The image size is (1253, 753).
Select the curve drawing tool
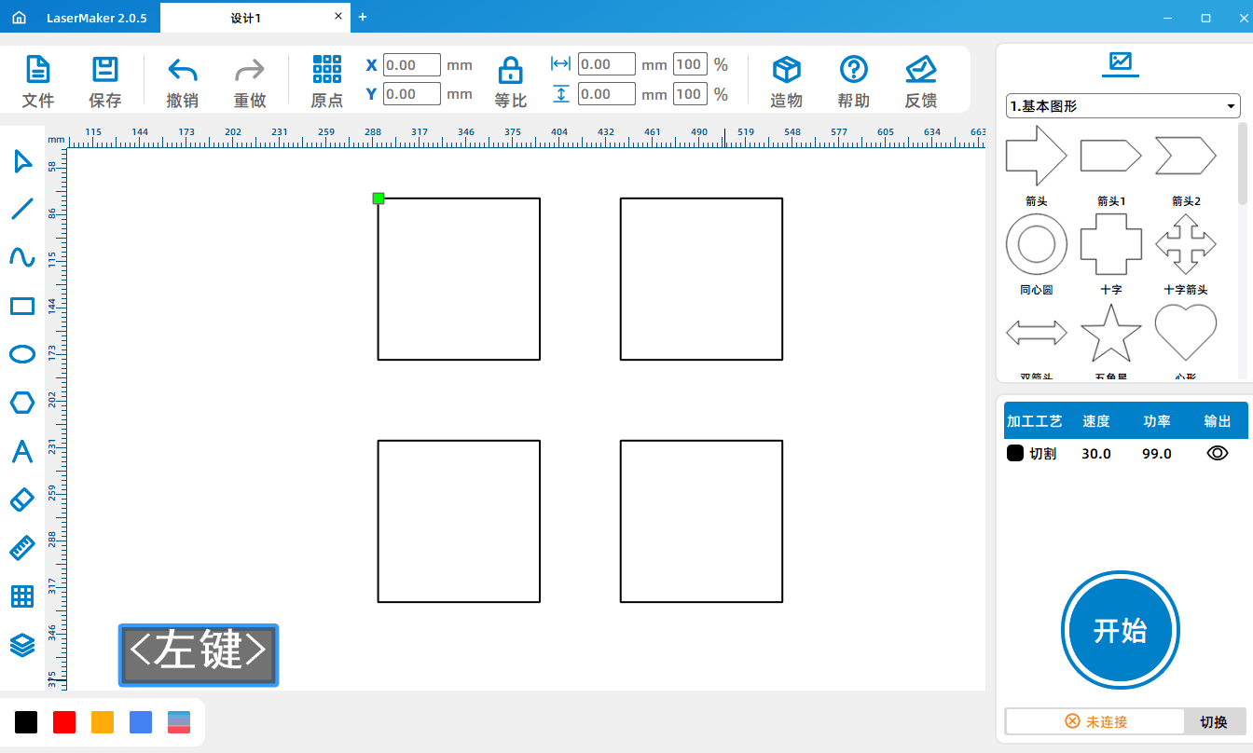point(22,257)
